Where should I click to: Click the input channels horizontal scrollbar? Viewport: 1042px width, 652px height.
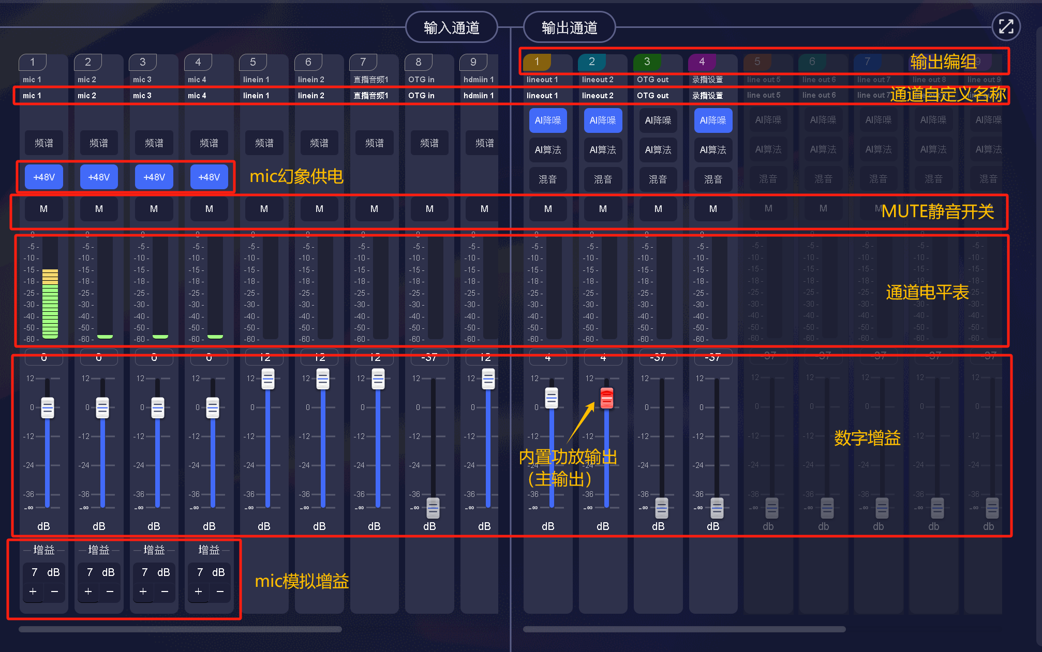[x=180, y=629]
